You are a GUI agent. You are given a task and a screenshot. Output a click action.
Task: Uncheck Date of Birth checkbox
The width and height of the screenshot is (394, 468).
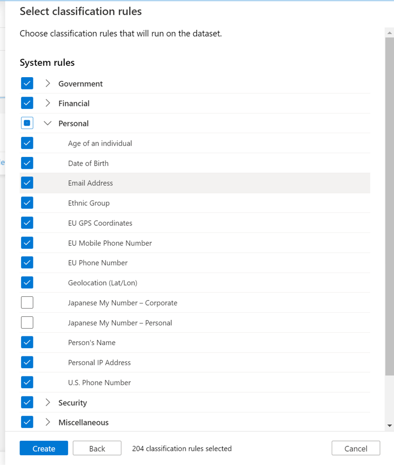[27, 163]
